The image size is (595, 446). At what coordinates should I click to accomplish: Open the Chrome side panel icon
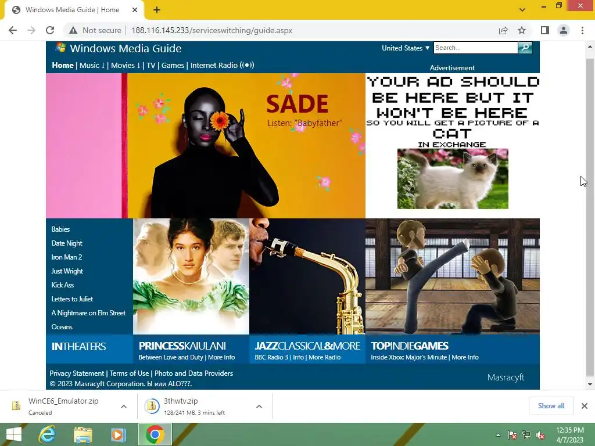(544, 30)
